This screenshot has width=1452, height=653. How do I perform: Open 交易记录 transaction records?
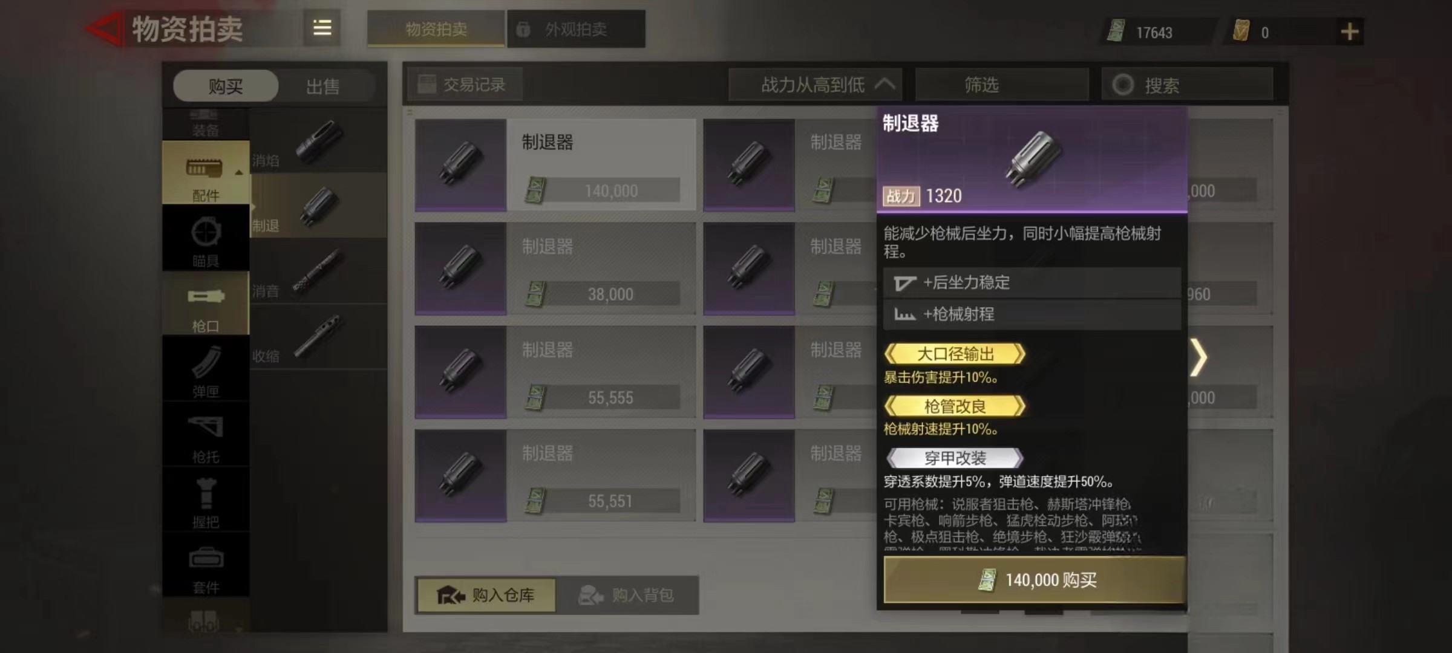tap(464, 85)
